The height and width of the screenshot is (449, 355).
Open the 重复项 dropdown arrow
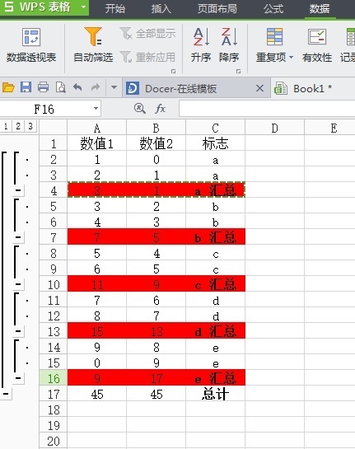click(291, 58)
